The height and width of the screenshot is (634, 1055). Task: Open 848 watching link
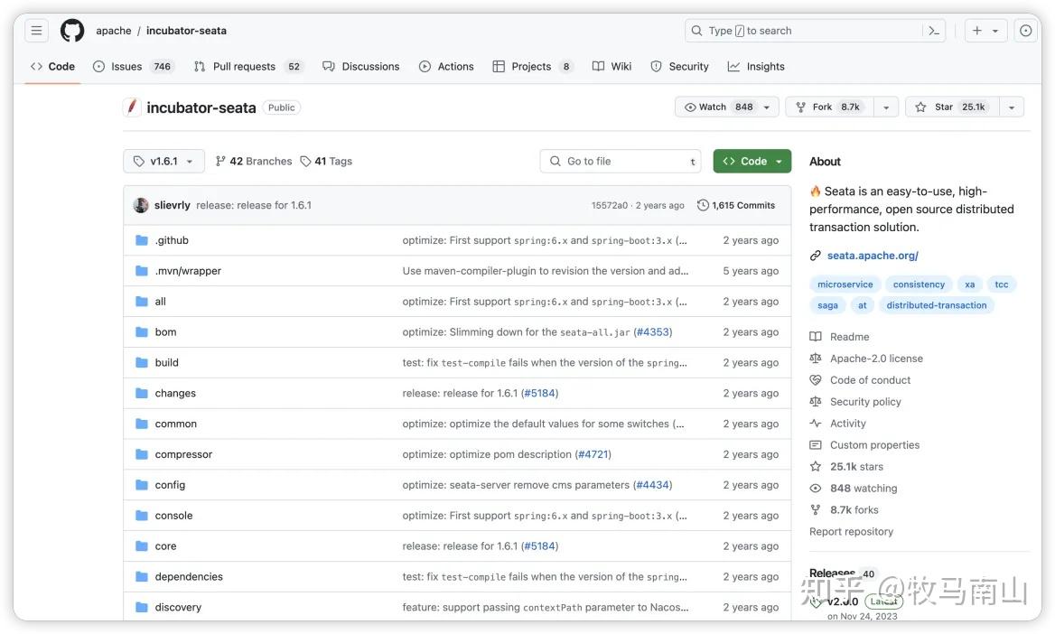(x=854, y=488)
